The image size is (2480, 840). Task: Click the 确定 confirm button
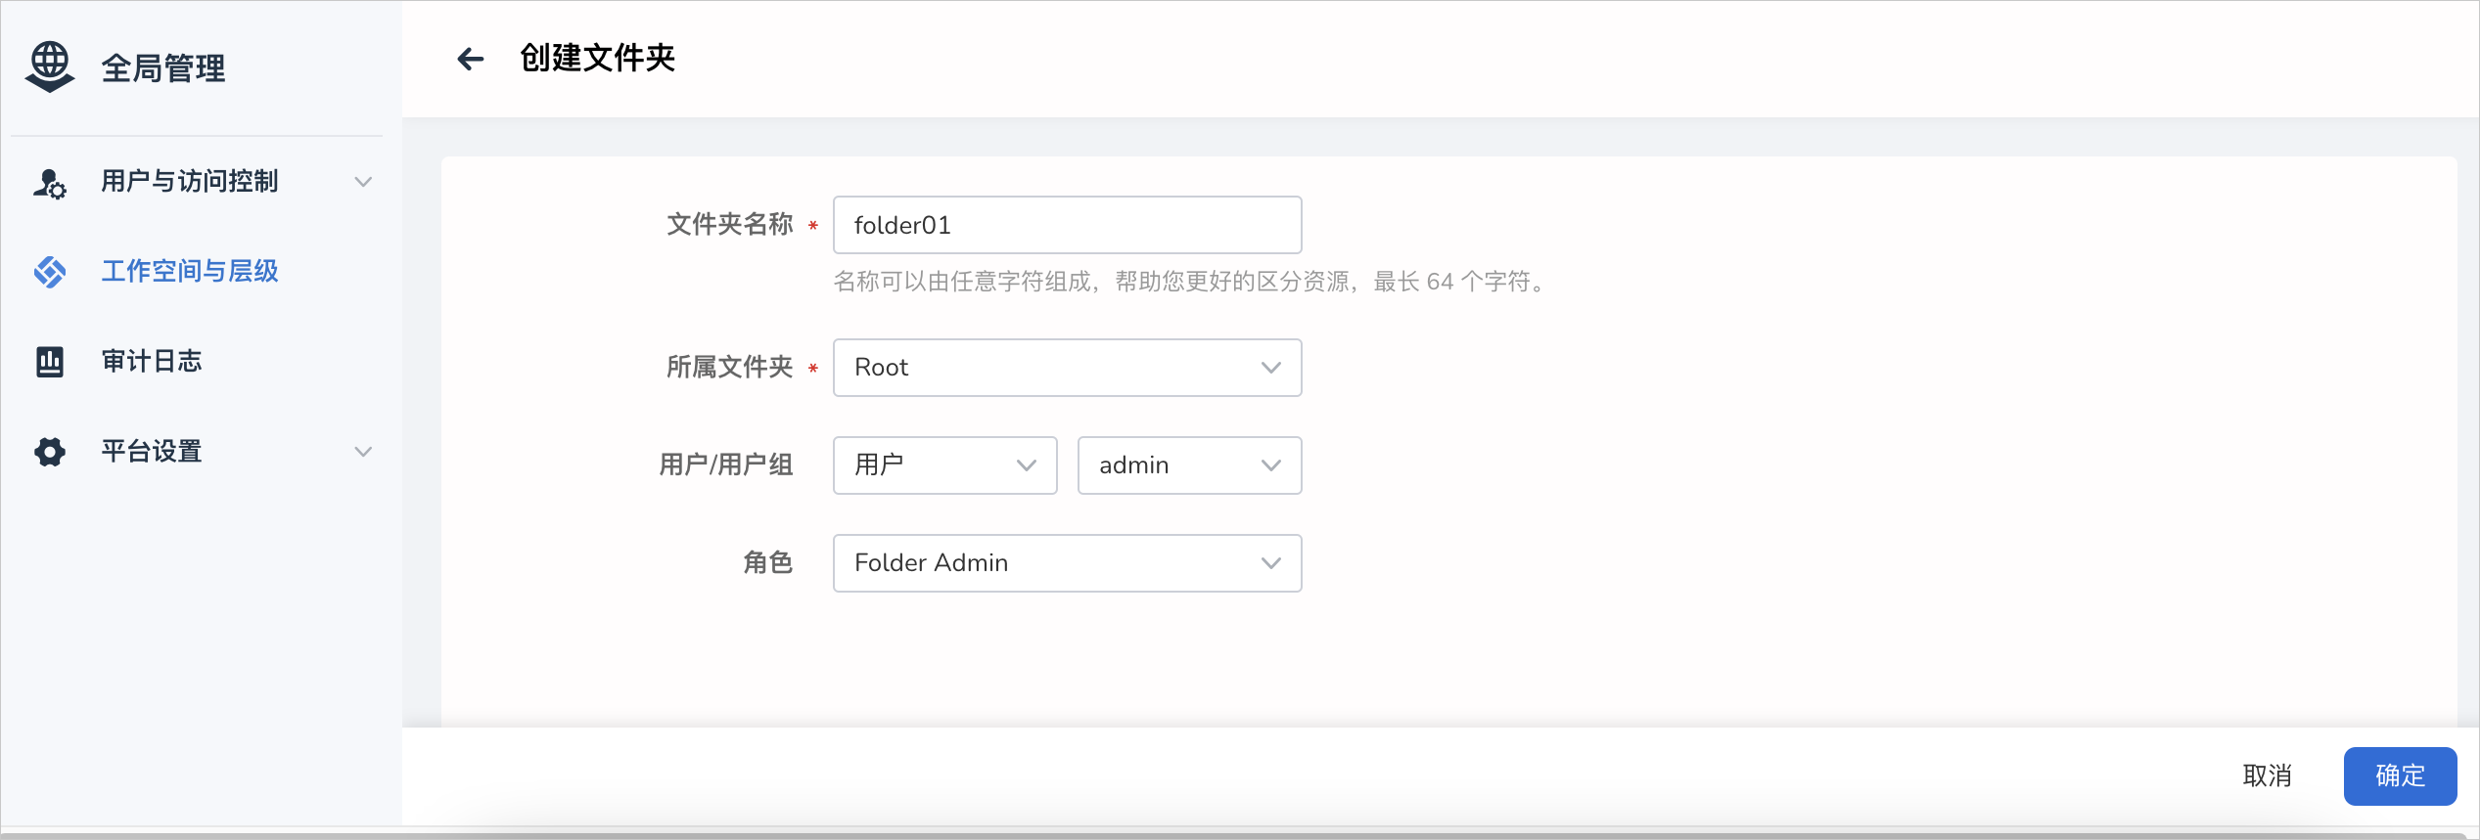[2400, 776]
